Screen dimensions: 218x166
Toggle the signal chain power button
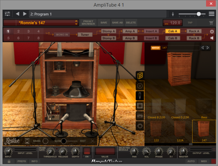tap(212, 31)
